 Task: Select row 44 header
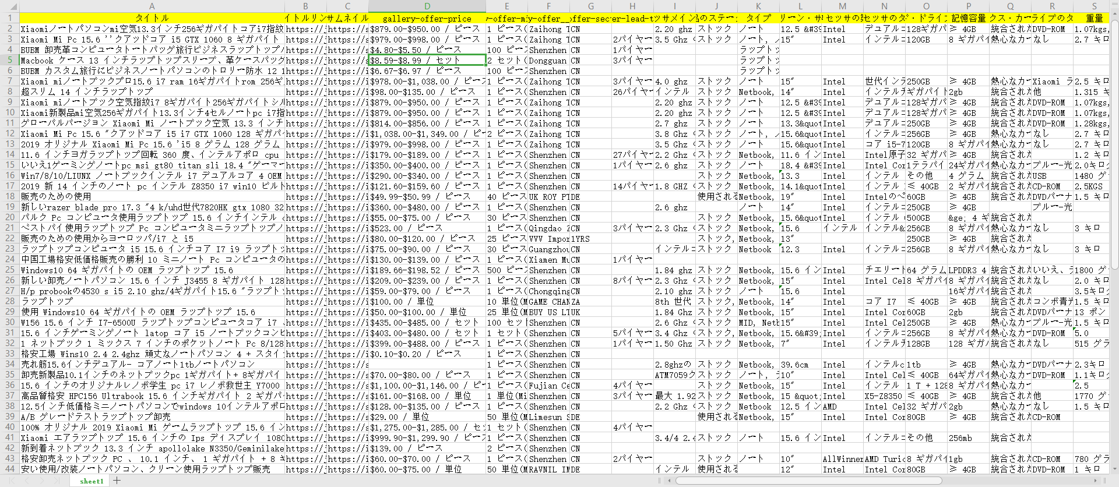9,469
